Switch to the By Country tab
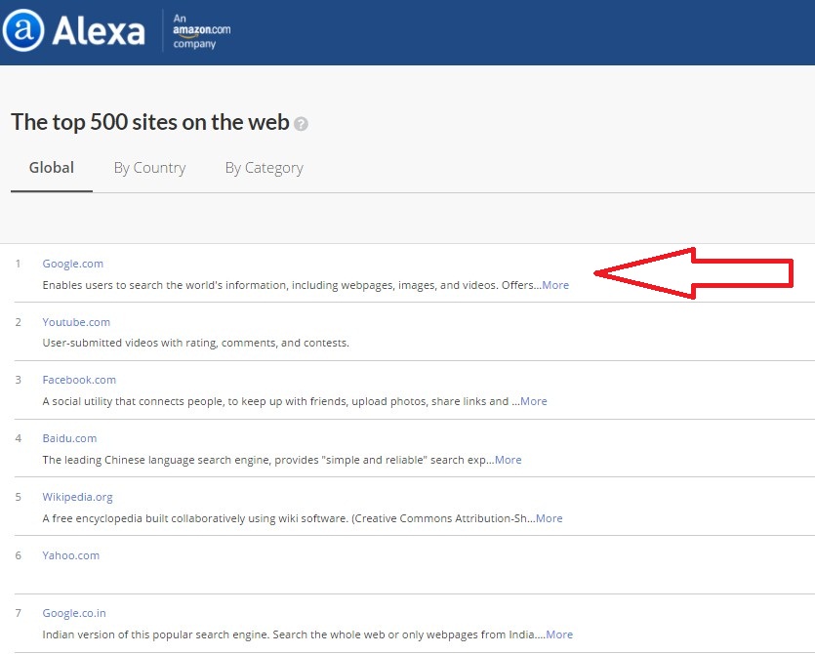Viewport: 815px width, 654px height. (149, 168)
